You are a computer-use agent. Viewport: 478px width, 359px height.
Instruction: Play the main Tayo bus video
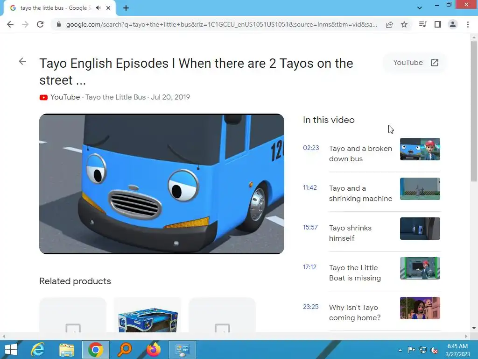162,184
